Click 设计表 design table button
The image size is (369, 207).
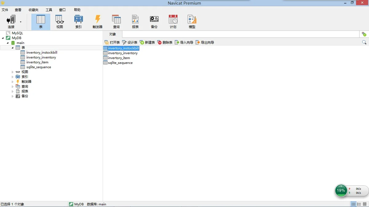(x=130, y=42)
